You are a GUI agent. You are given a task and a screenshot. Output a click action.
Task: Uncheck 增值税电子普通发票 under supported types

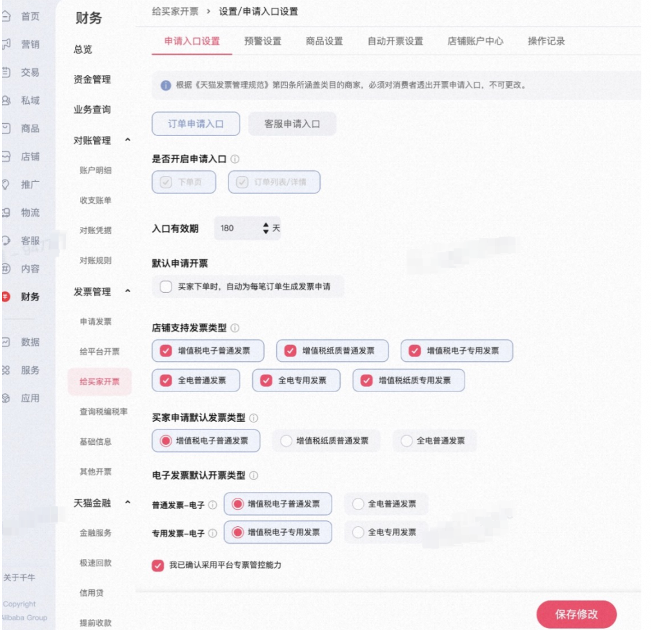166,351
